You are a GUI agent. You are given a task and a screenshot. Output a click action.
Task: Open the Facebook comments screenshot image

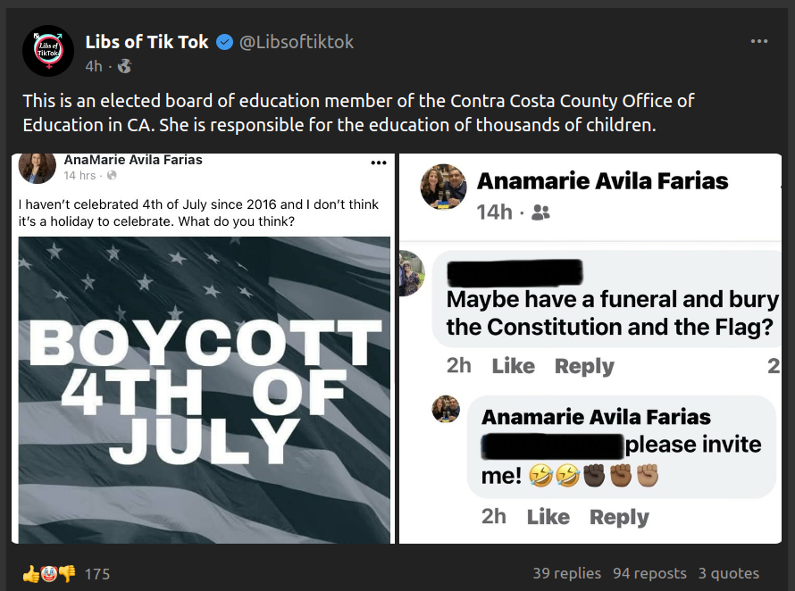(590, 348)
